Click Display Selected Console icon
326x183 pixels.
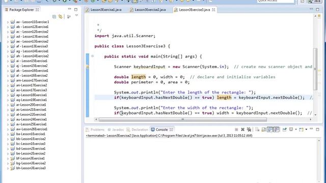click(x=291, y=130)
